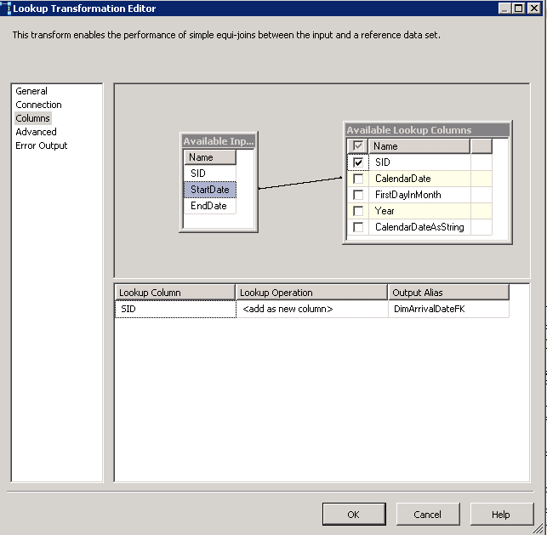Select the SID cell in Lookup Column
This screenshot has height=535, width=547.
(175, 310)
